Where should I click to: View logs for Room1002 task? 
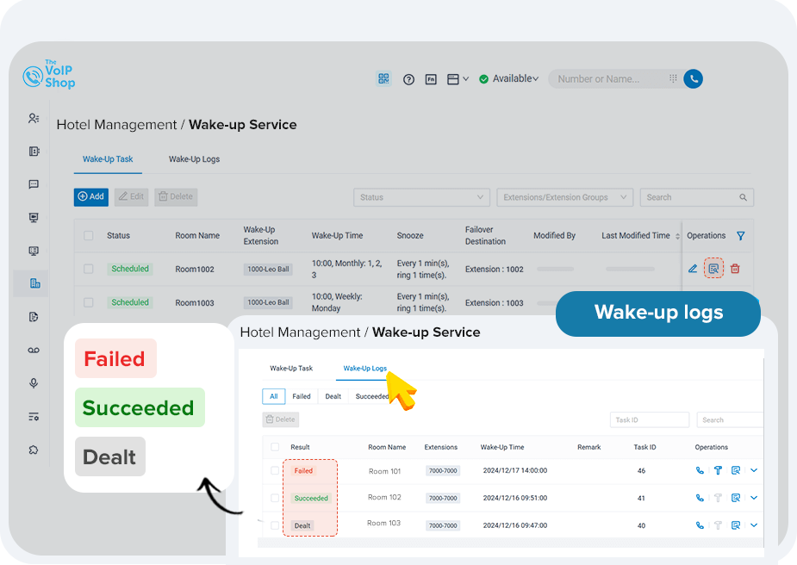tap(713, 269)
